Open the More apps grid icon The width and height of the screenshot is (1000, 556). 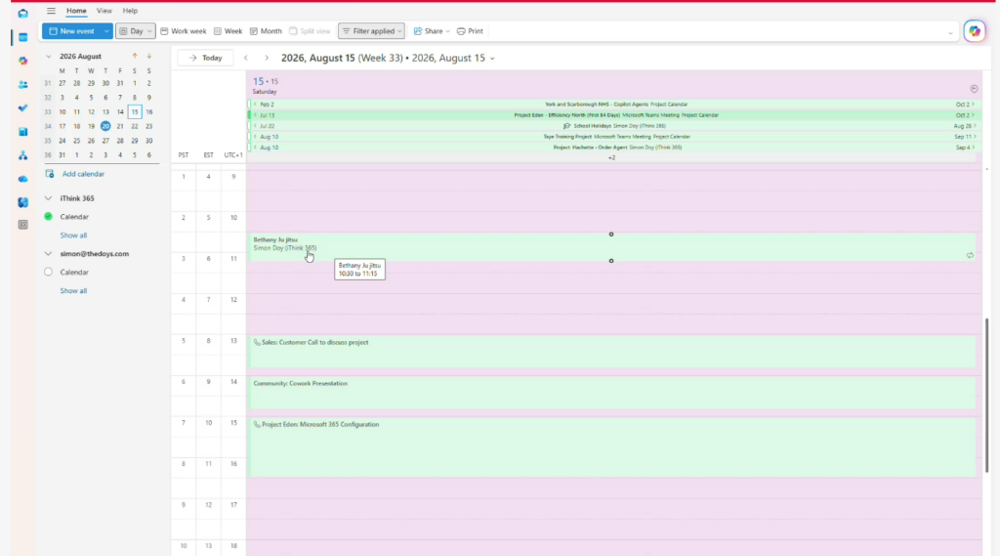point(23,225)
